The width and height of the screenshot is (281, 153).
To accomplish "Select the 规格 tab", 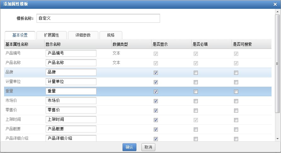I will click(111, 35).
